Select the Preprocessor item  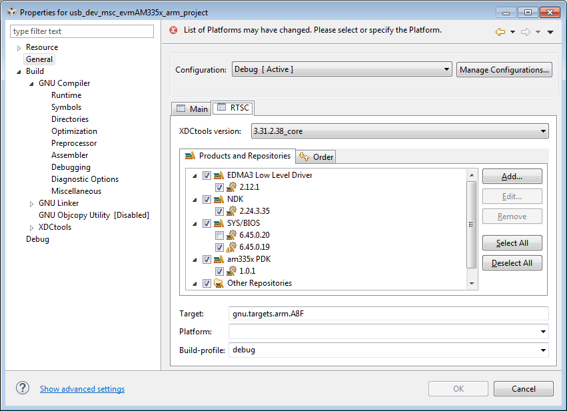point(74,143)
